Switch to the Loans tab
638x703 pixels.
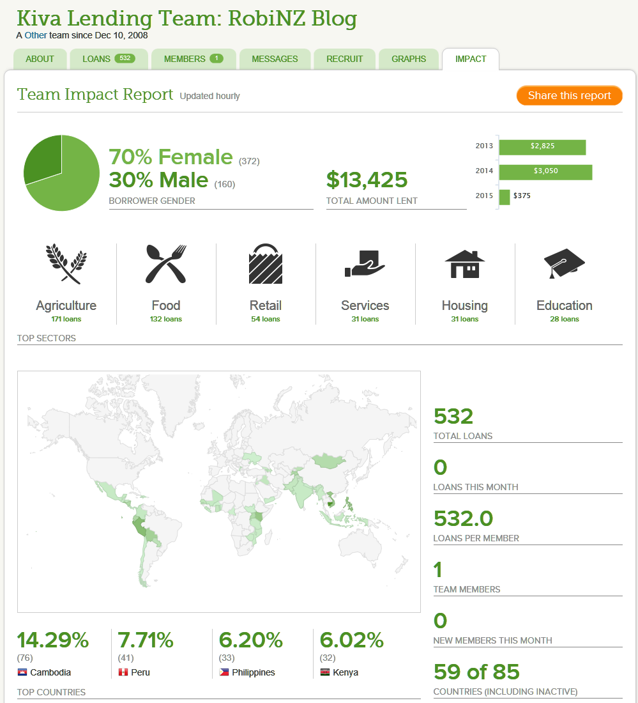[108, 59]
